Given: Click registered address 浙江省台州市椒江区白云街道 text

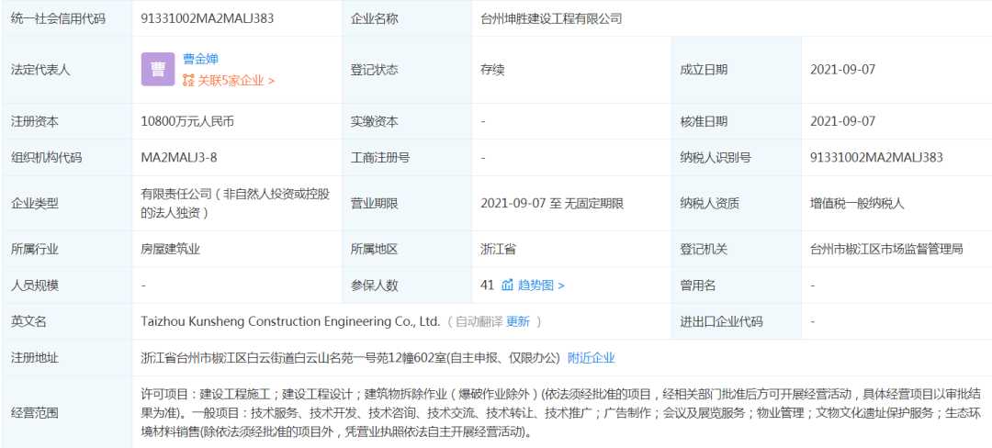Looking at the screenshot, I should tap(351, 358).
